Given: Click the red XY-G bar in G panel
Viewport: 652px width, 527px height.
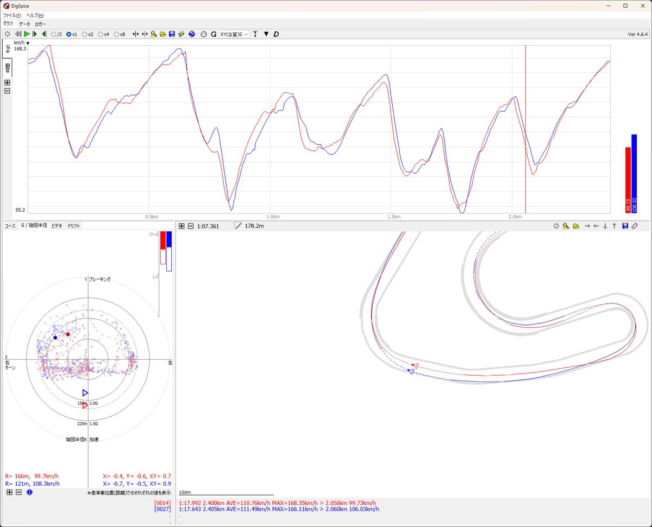Looking at the screenshot, I should pos(162,248).
